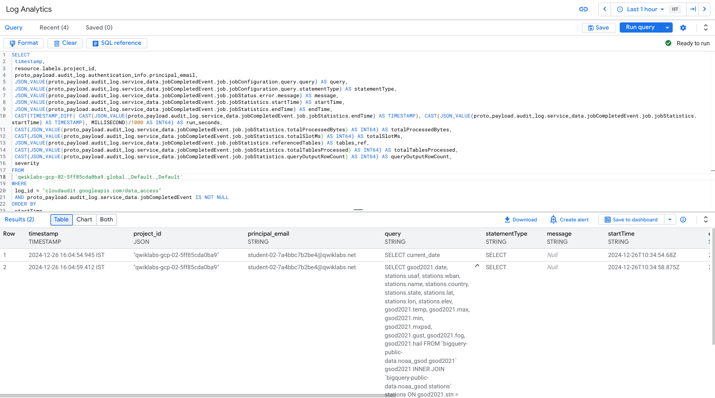Click the startTime column header

click(621, 234)
